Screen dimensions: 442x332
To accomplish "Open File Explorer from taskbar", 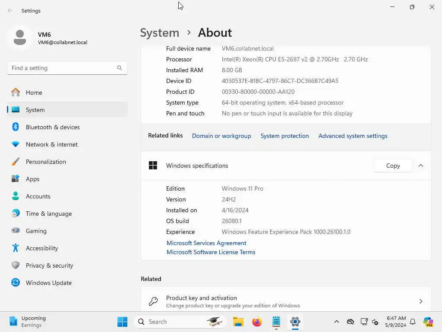I will pyautogui.click(x=238, y=322).
